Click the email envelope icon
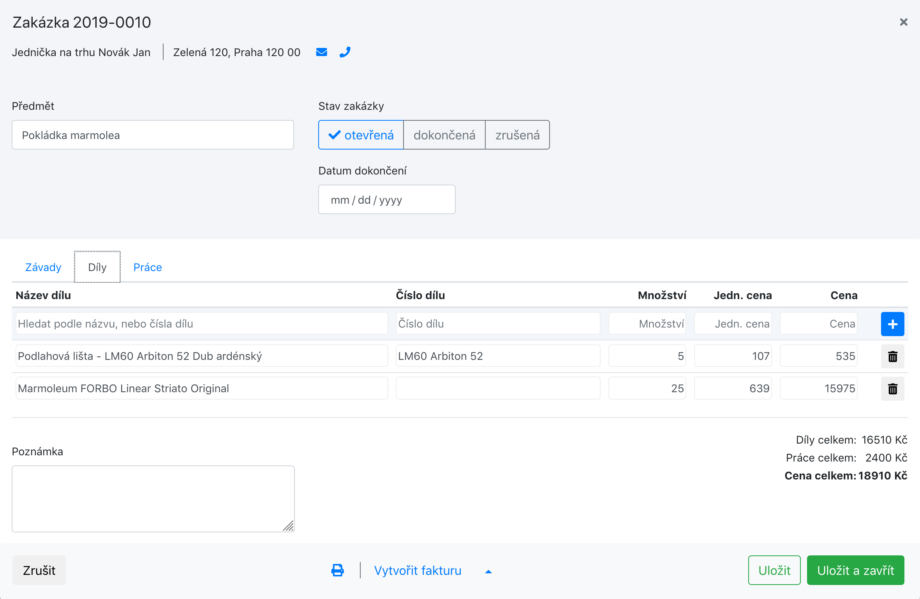Screen dimensions: 920x599 point(321,52)
